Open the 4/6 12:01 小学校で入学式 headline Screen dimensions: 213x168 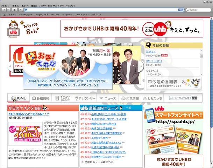coord(99,138)
